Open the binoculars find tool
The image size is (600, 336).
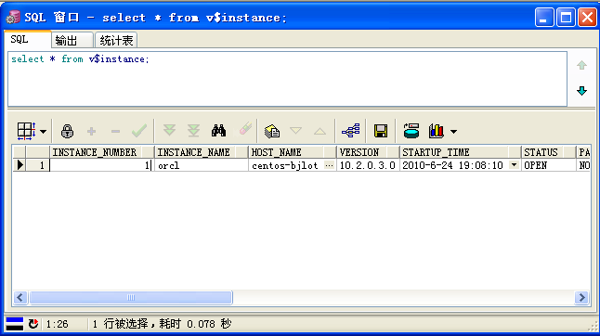point(218,131)
